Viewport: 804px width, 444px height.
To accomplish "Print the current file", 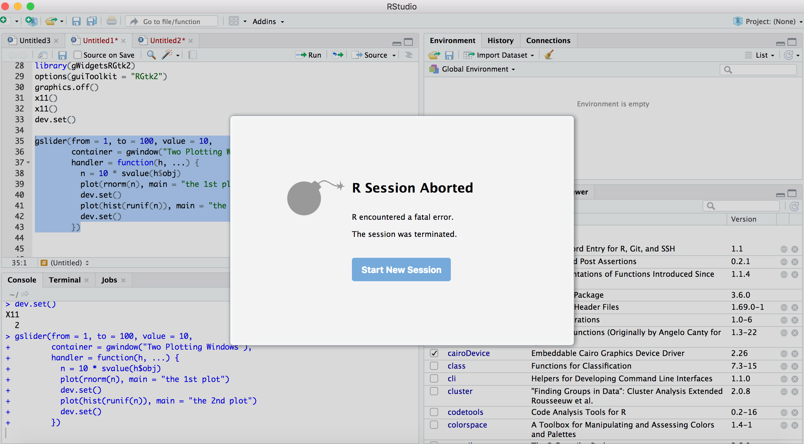I will (112, 21).
